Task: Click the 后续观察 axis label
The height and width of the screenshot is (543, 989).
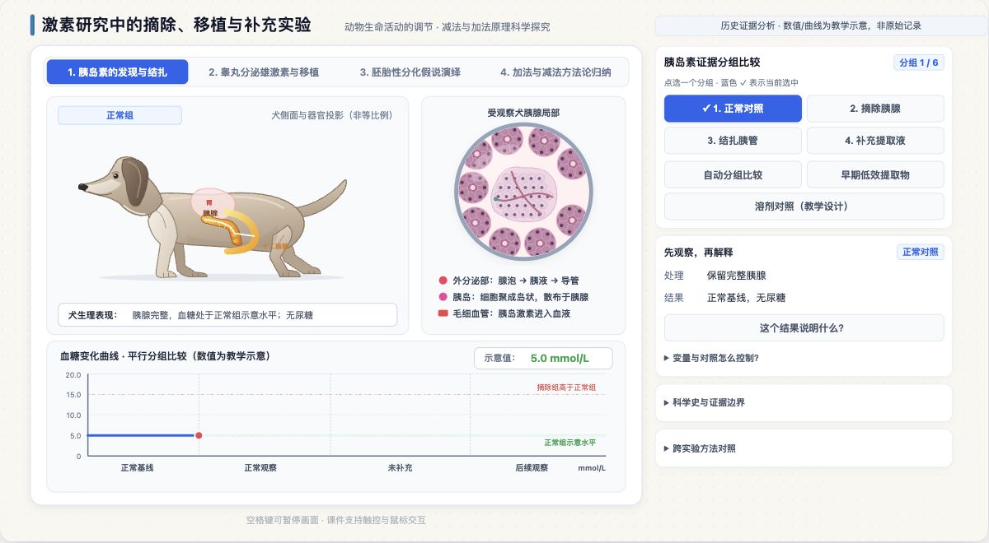Action: 532,468
